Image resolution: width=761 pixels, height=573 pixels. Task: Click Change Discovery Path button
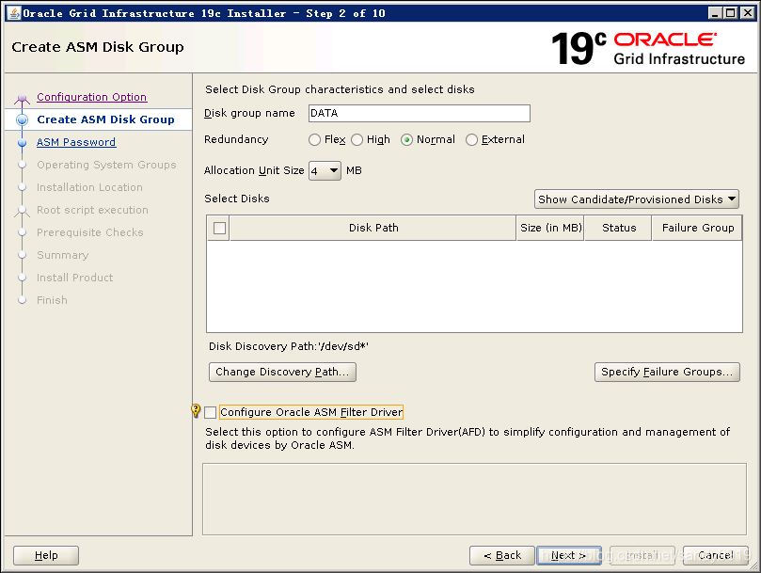pos(282,372)
